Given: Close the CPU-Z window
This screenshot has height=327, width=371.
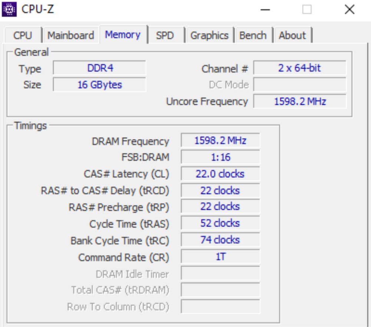Looking at the screenshot, I should pos(349,10).
